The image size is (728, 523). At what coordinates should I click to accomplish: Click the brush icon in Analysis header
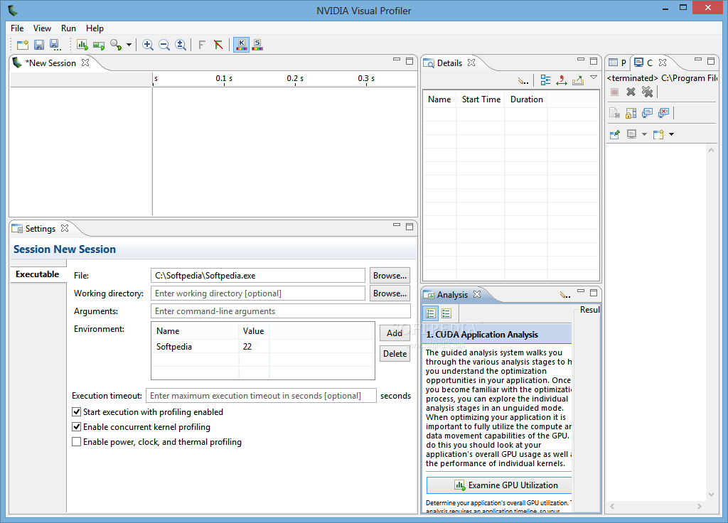[x=565, y=295]
